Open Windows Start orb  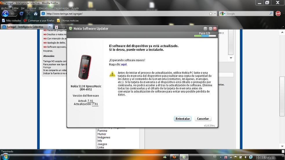click(x=5, y=157)
